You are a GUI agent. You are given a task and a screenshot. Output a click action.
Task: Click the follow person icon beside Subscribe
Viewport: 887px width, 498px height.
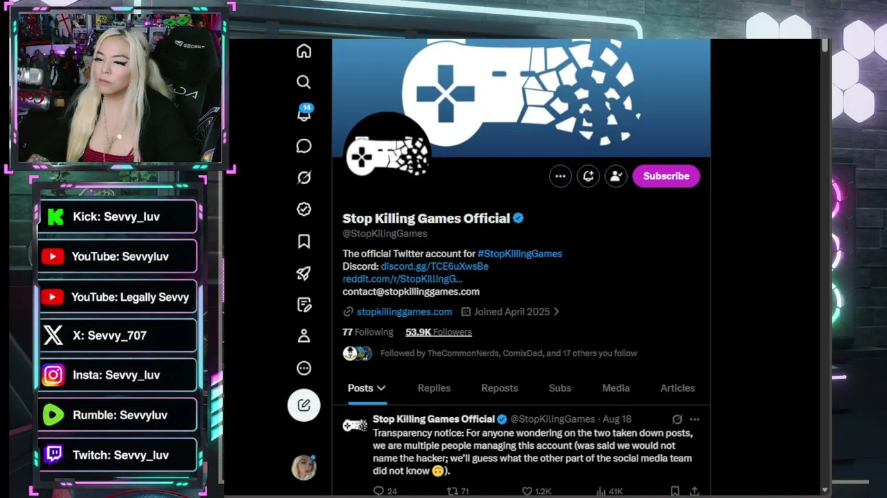pyautogui.click(x=615, y=176)
